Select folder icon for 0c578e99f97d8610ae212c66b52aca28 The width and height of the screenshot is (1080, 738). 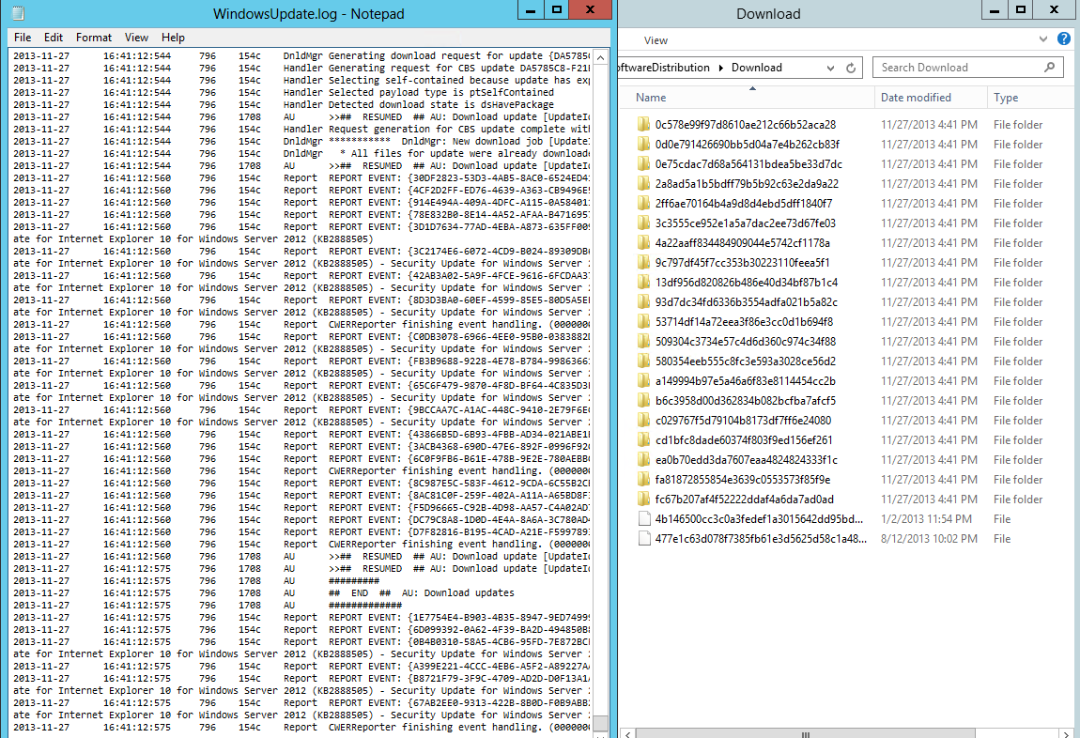tap(643, 125)
